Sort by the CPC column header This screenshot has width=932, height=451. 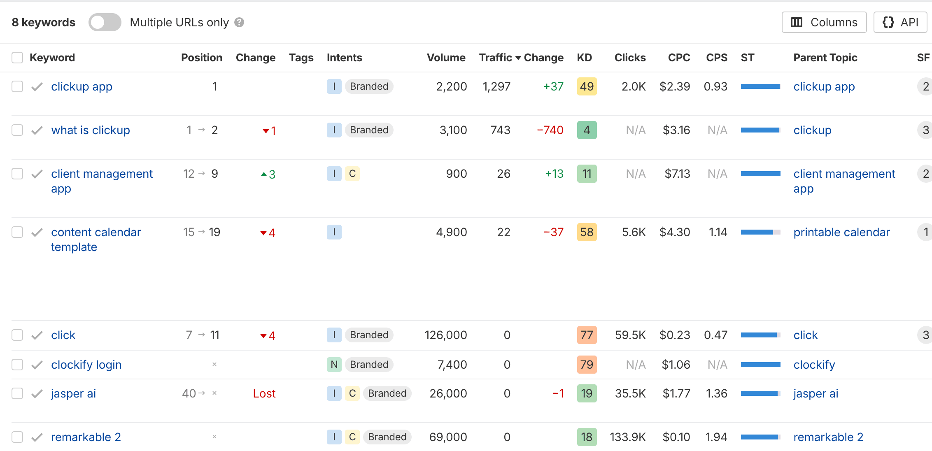[x=679, y=58]
